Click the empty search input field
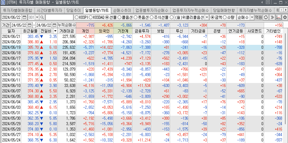This screenshot has width=288, height=143. (x=59, y=18)
